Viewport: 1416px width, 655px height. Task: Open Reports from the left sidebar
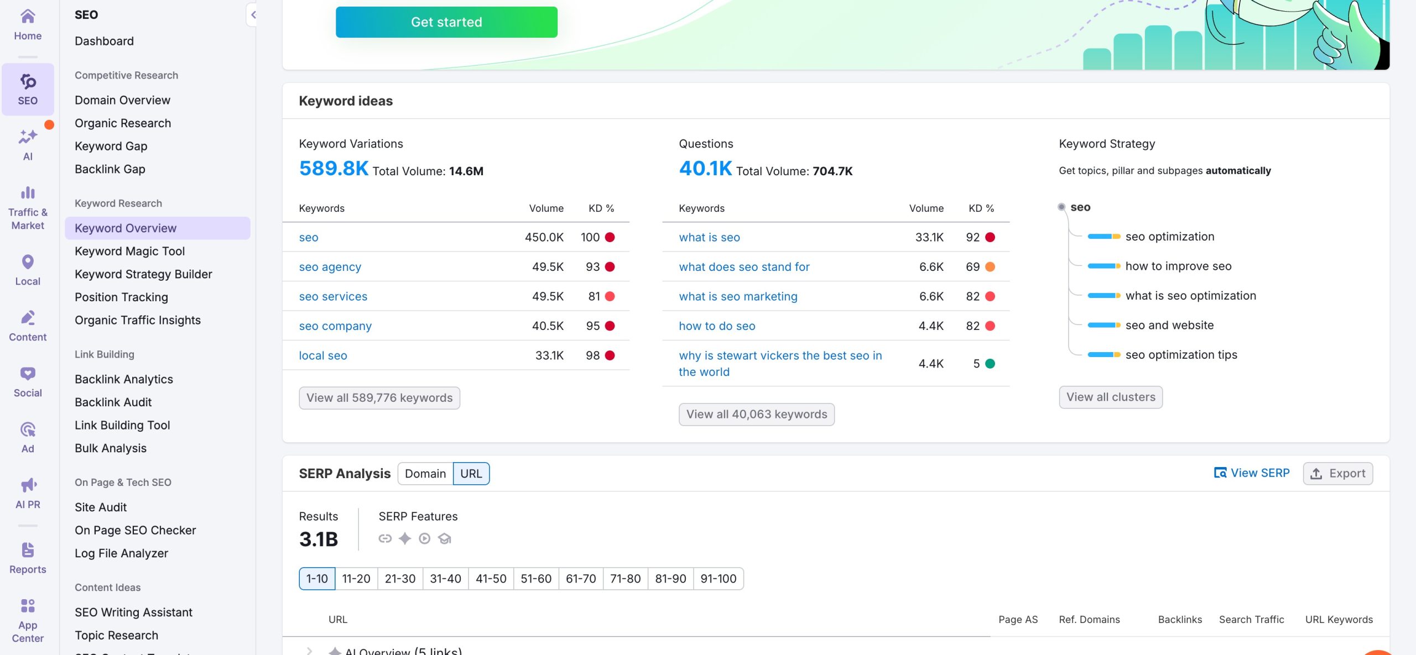tap(27, 557)
